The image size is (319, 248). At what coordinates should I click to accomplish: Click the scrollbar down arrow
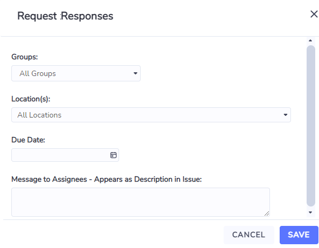coord(310,212)
